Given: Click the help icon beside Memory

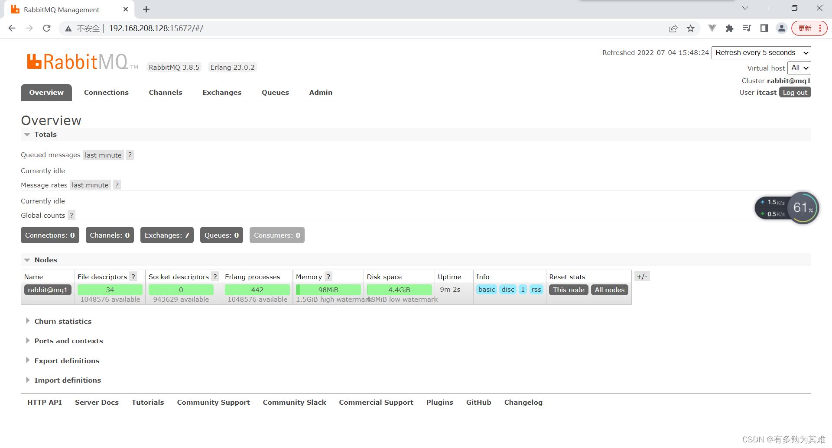Looking at the screenshot, I should [328, 277].
